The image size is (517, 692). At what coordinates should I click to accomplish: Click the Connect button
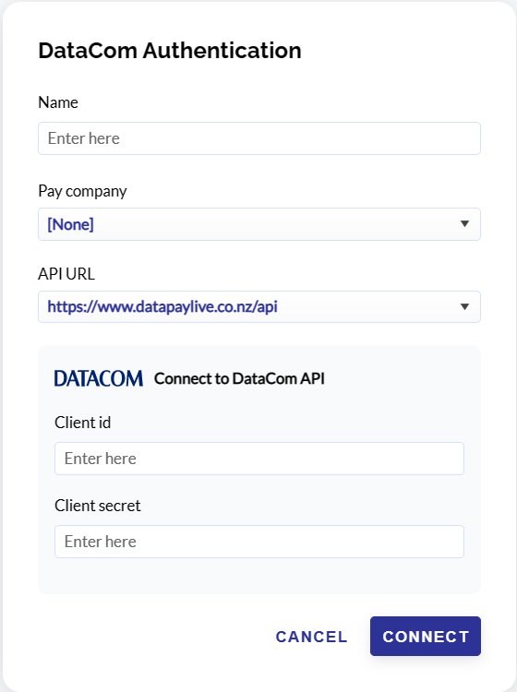tap(426, 637)
